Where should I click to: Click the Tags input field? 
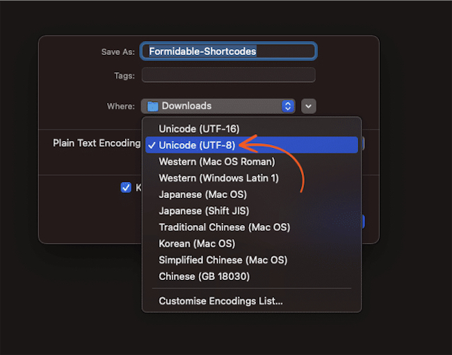tap(229, 75)
